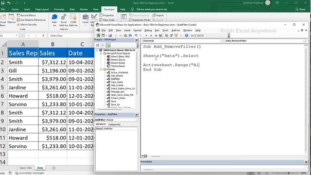Click Record Macro in Excel ribbon
This screenshot has height=175, width=311.
click(x=26, y=15)
